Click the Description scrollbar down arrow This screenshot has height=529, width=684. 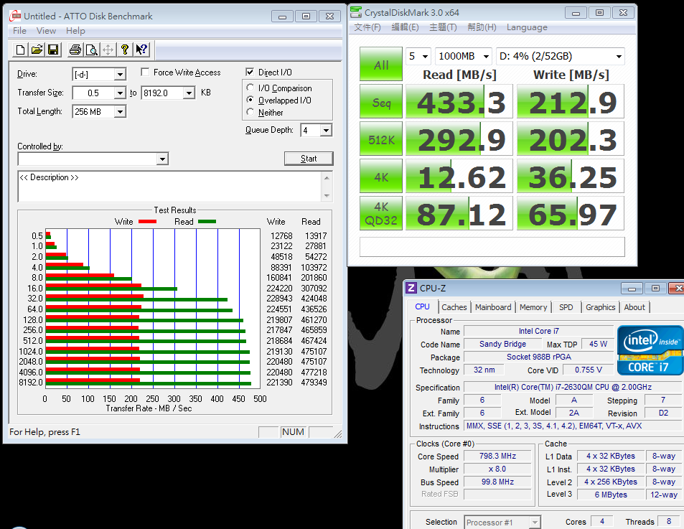[327, 196]
